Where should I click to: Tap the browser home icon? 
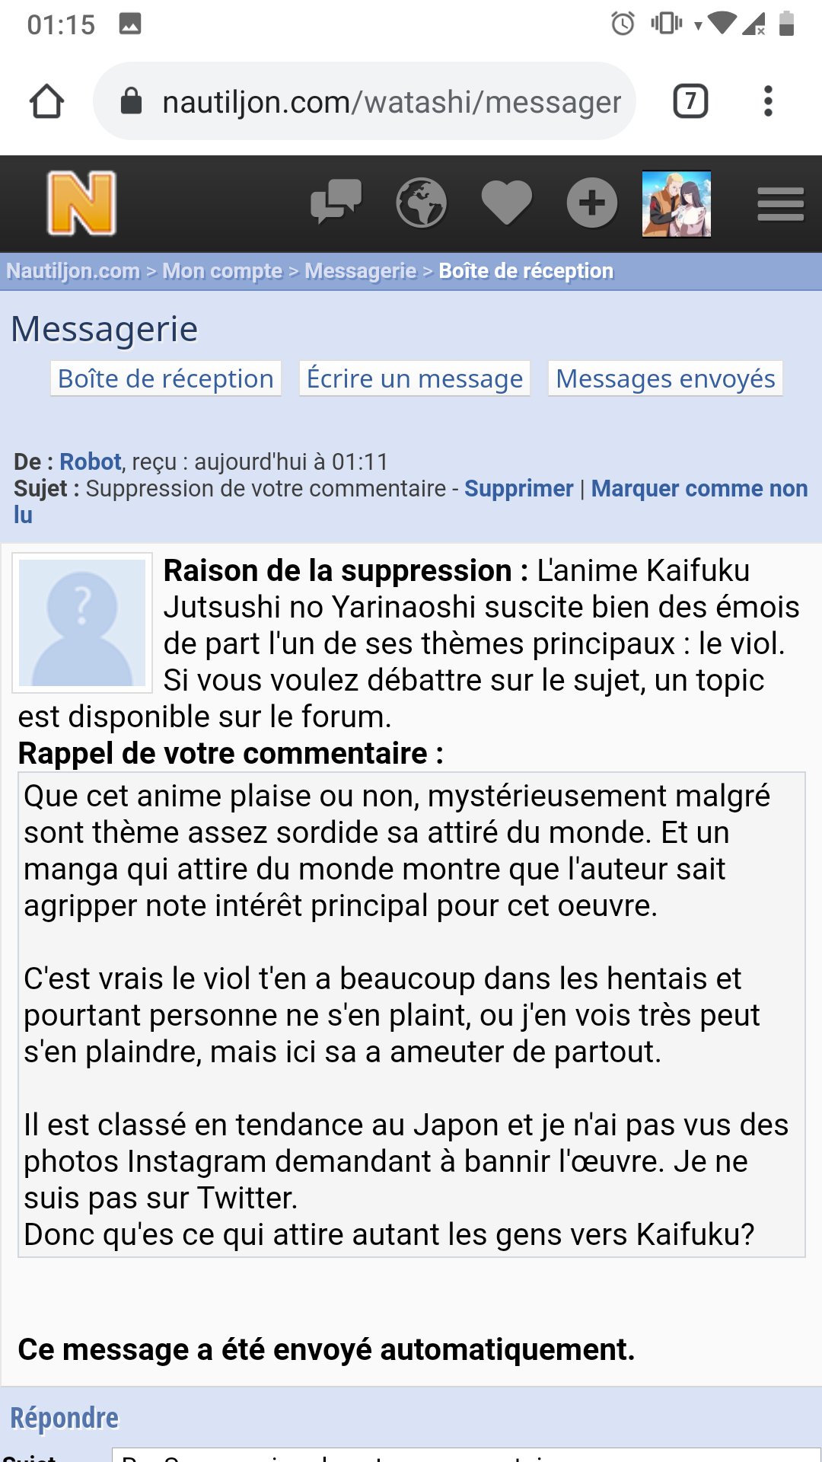pos(46,101)
